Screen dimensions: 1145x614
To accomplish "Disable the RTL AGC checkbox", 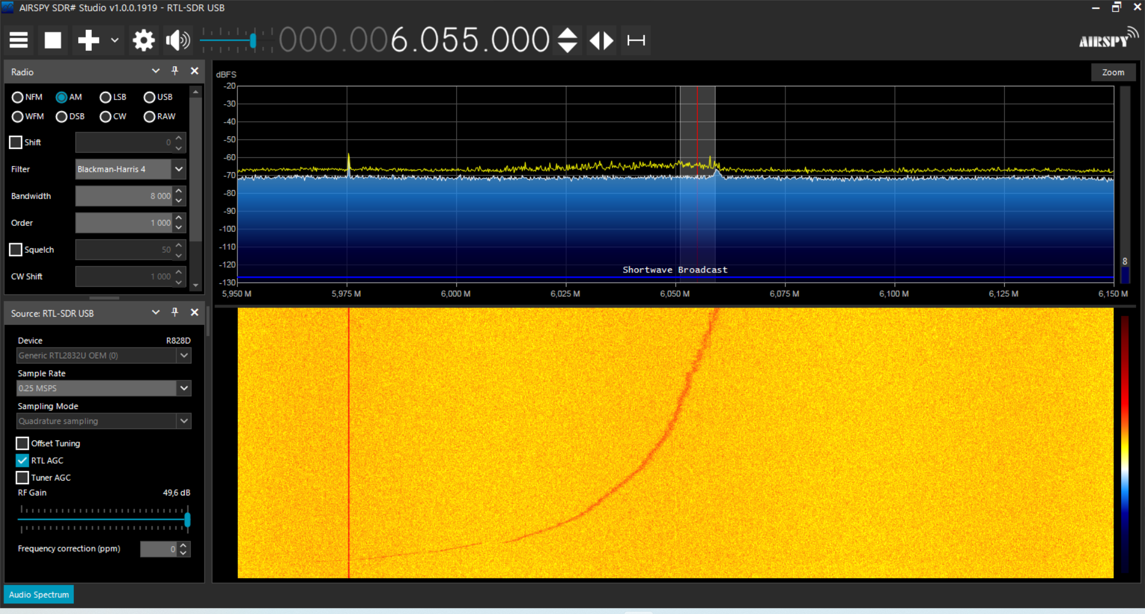I will coord(23,461).
